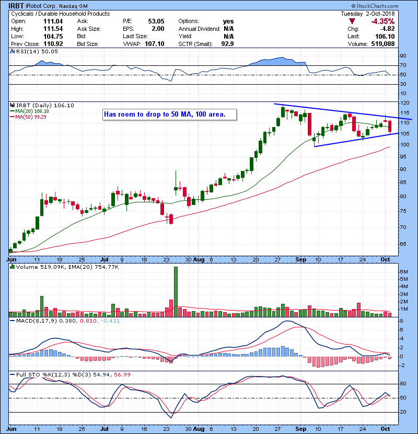Click the RSI(14) 50.05 indicator label

pos(37,51)
